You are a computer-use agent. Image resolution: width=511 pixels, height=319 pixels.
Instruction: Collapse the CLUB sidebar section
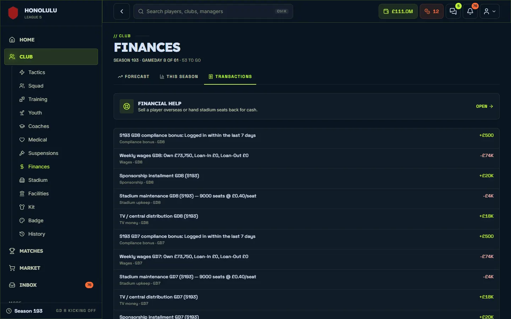point(51,57)
